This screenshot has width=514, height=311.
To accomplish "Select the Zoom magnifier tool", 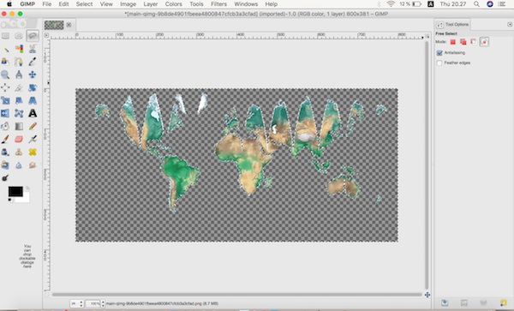I will (5, 75).
